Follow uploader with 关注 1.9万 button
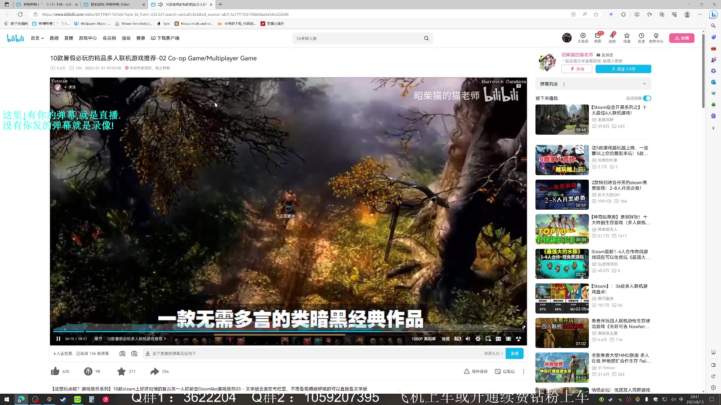The width and height of the screenshot is (721, 405). click(x=623, y=69)
